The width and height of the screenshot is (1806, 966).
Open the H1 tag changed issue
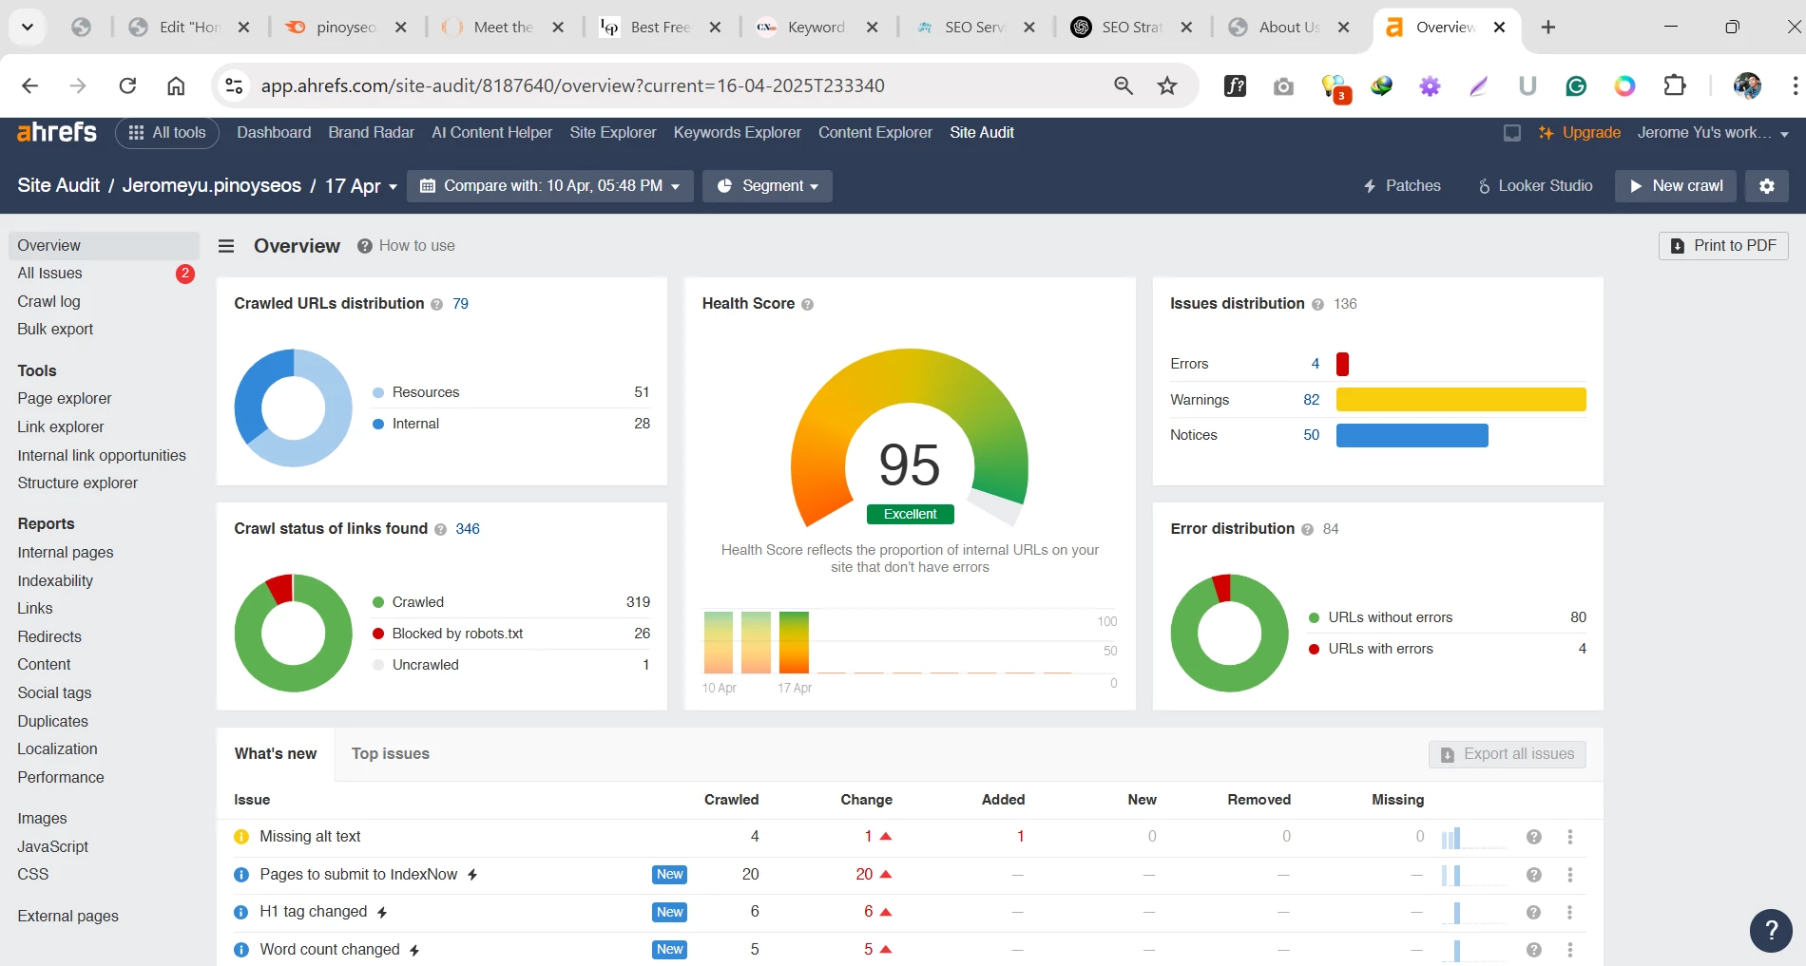pyautogui.click(x=314, y=912)
